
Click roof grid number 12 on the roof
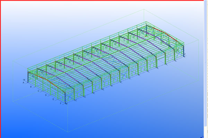(42, 73)
